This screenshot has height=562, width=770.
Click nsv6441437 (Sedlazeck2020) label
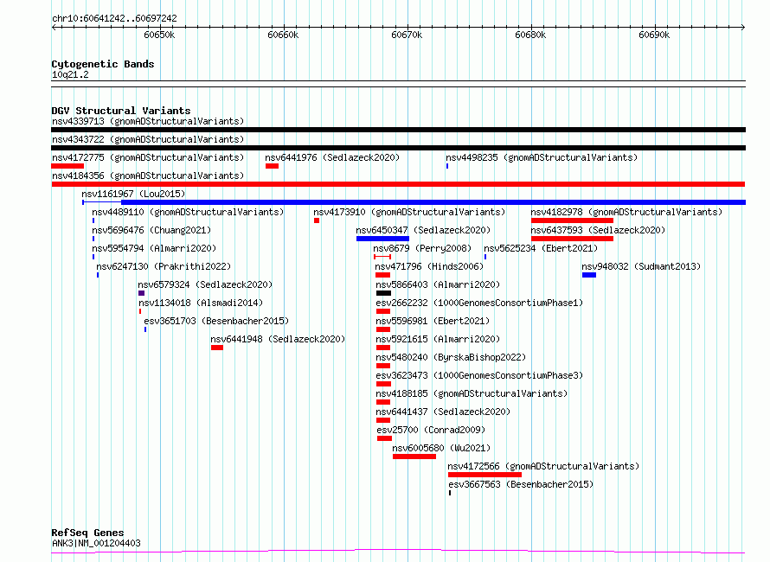[444, 412]
